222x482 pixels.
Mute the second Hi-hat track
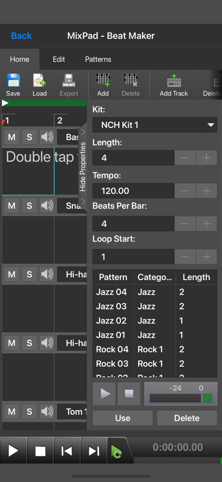point(12,343)
